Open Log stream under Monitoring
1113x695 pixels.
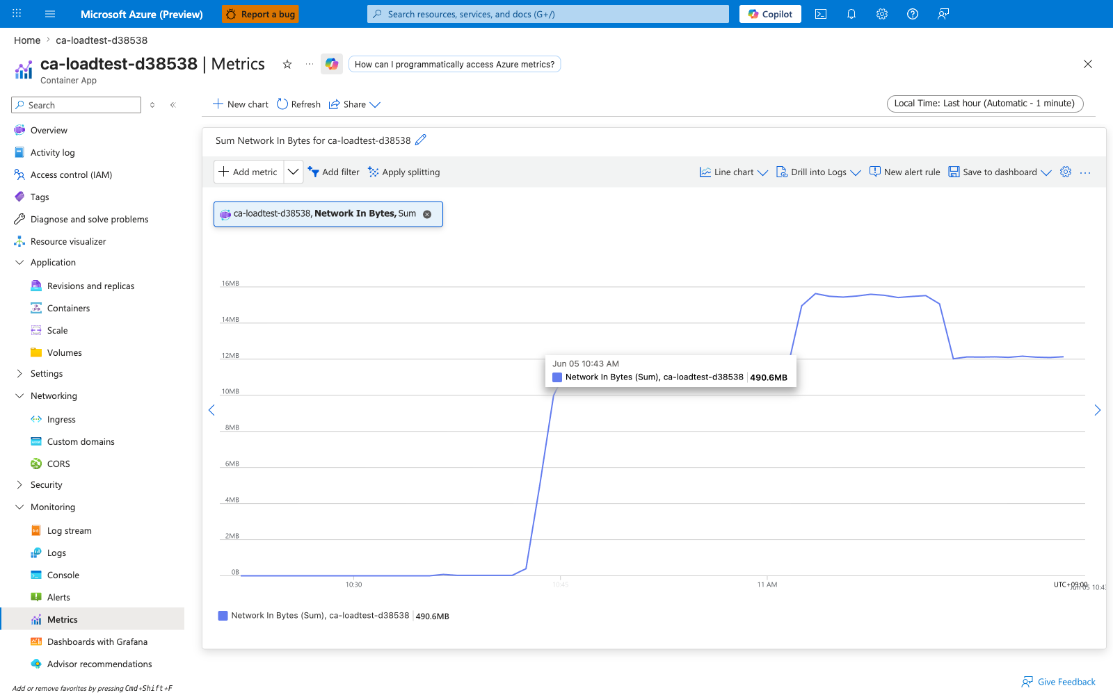(x=69, y=530)
